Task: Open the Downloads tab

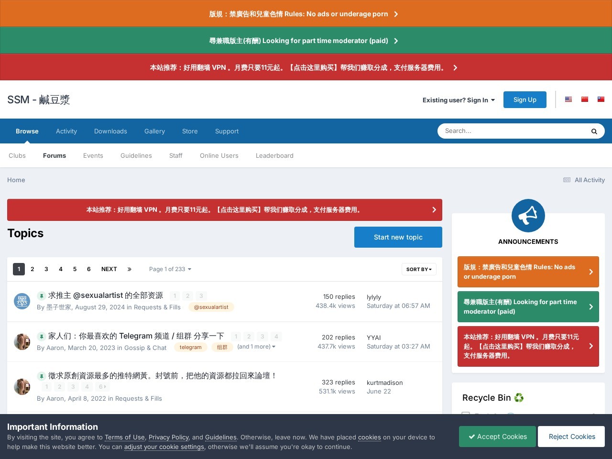Action: 110,131
